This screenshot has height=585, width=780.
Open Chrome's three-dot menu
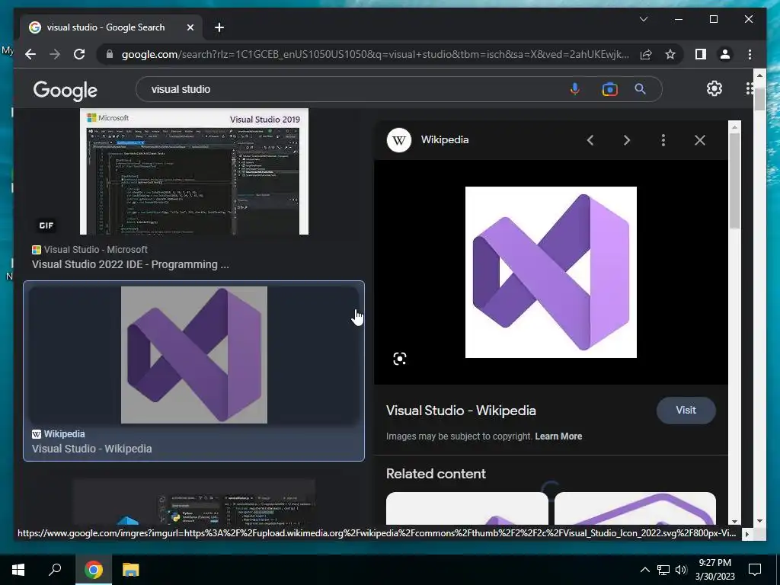coord(750,54)
